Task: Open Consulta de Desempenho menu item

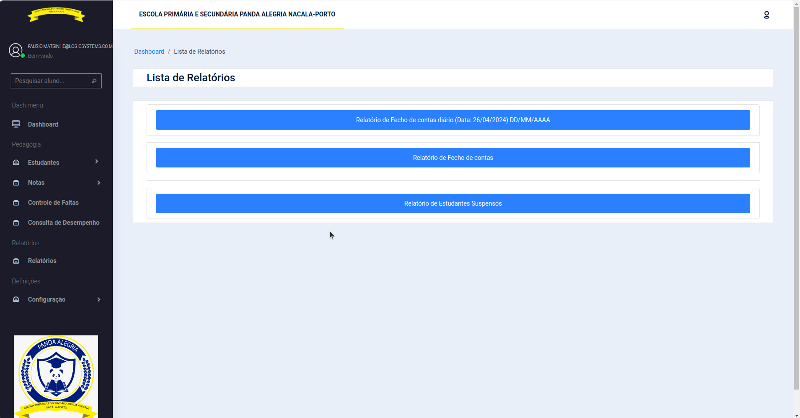Action: [64, 223]
